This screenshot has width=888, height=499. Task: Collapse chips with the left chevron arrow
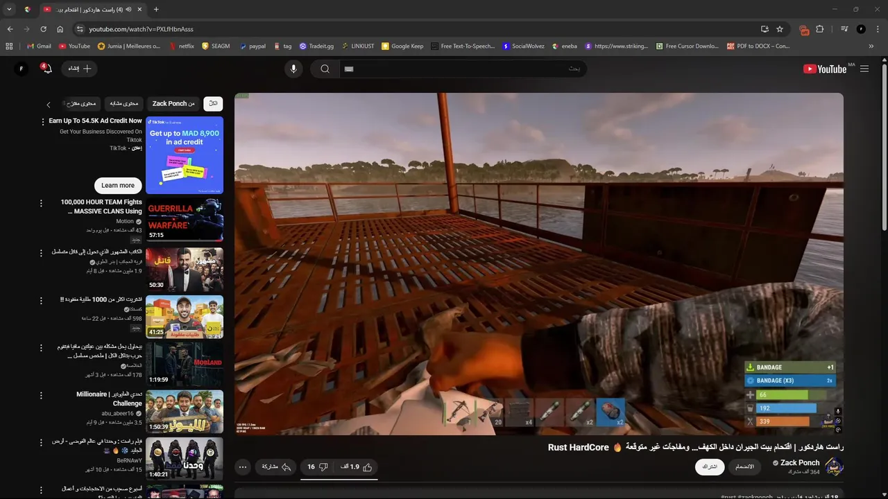pos(49,105)
